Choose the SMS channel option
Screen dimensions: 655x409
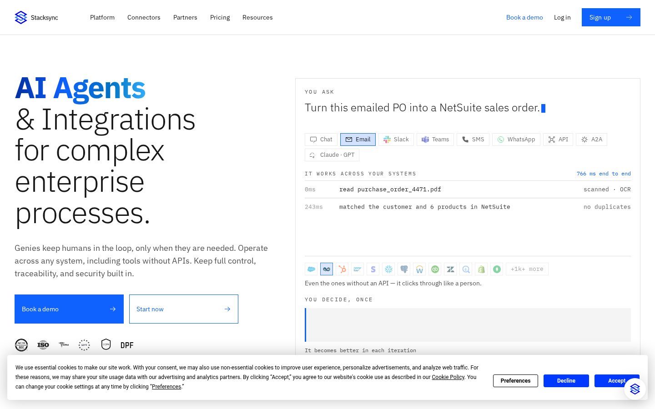[473, 140]
